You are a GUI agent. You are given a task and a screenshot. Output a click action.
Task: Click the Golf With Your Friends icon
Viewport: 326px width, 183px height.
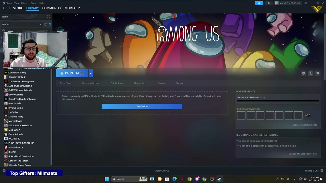[x=6, y=90]
